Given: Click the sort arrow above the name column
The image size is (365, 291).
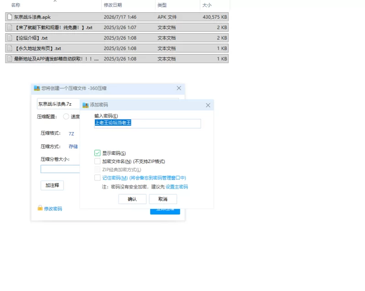Looking at the screenshot, I should pos(55,1).
